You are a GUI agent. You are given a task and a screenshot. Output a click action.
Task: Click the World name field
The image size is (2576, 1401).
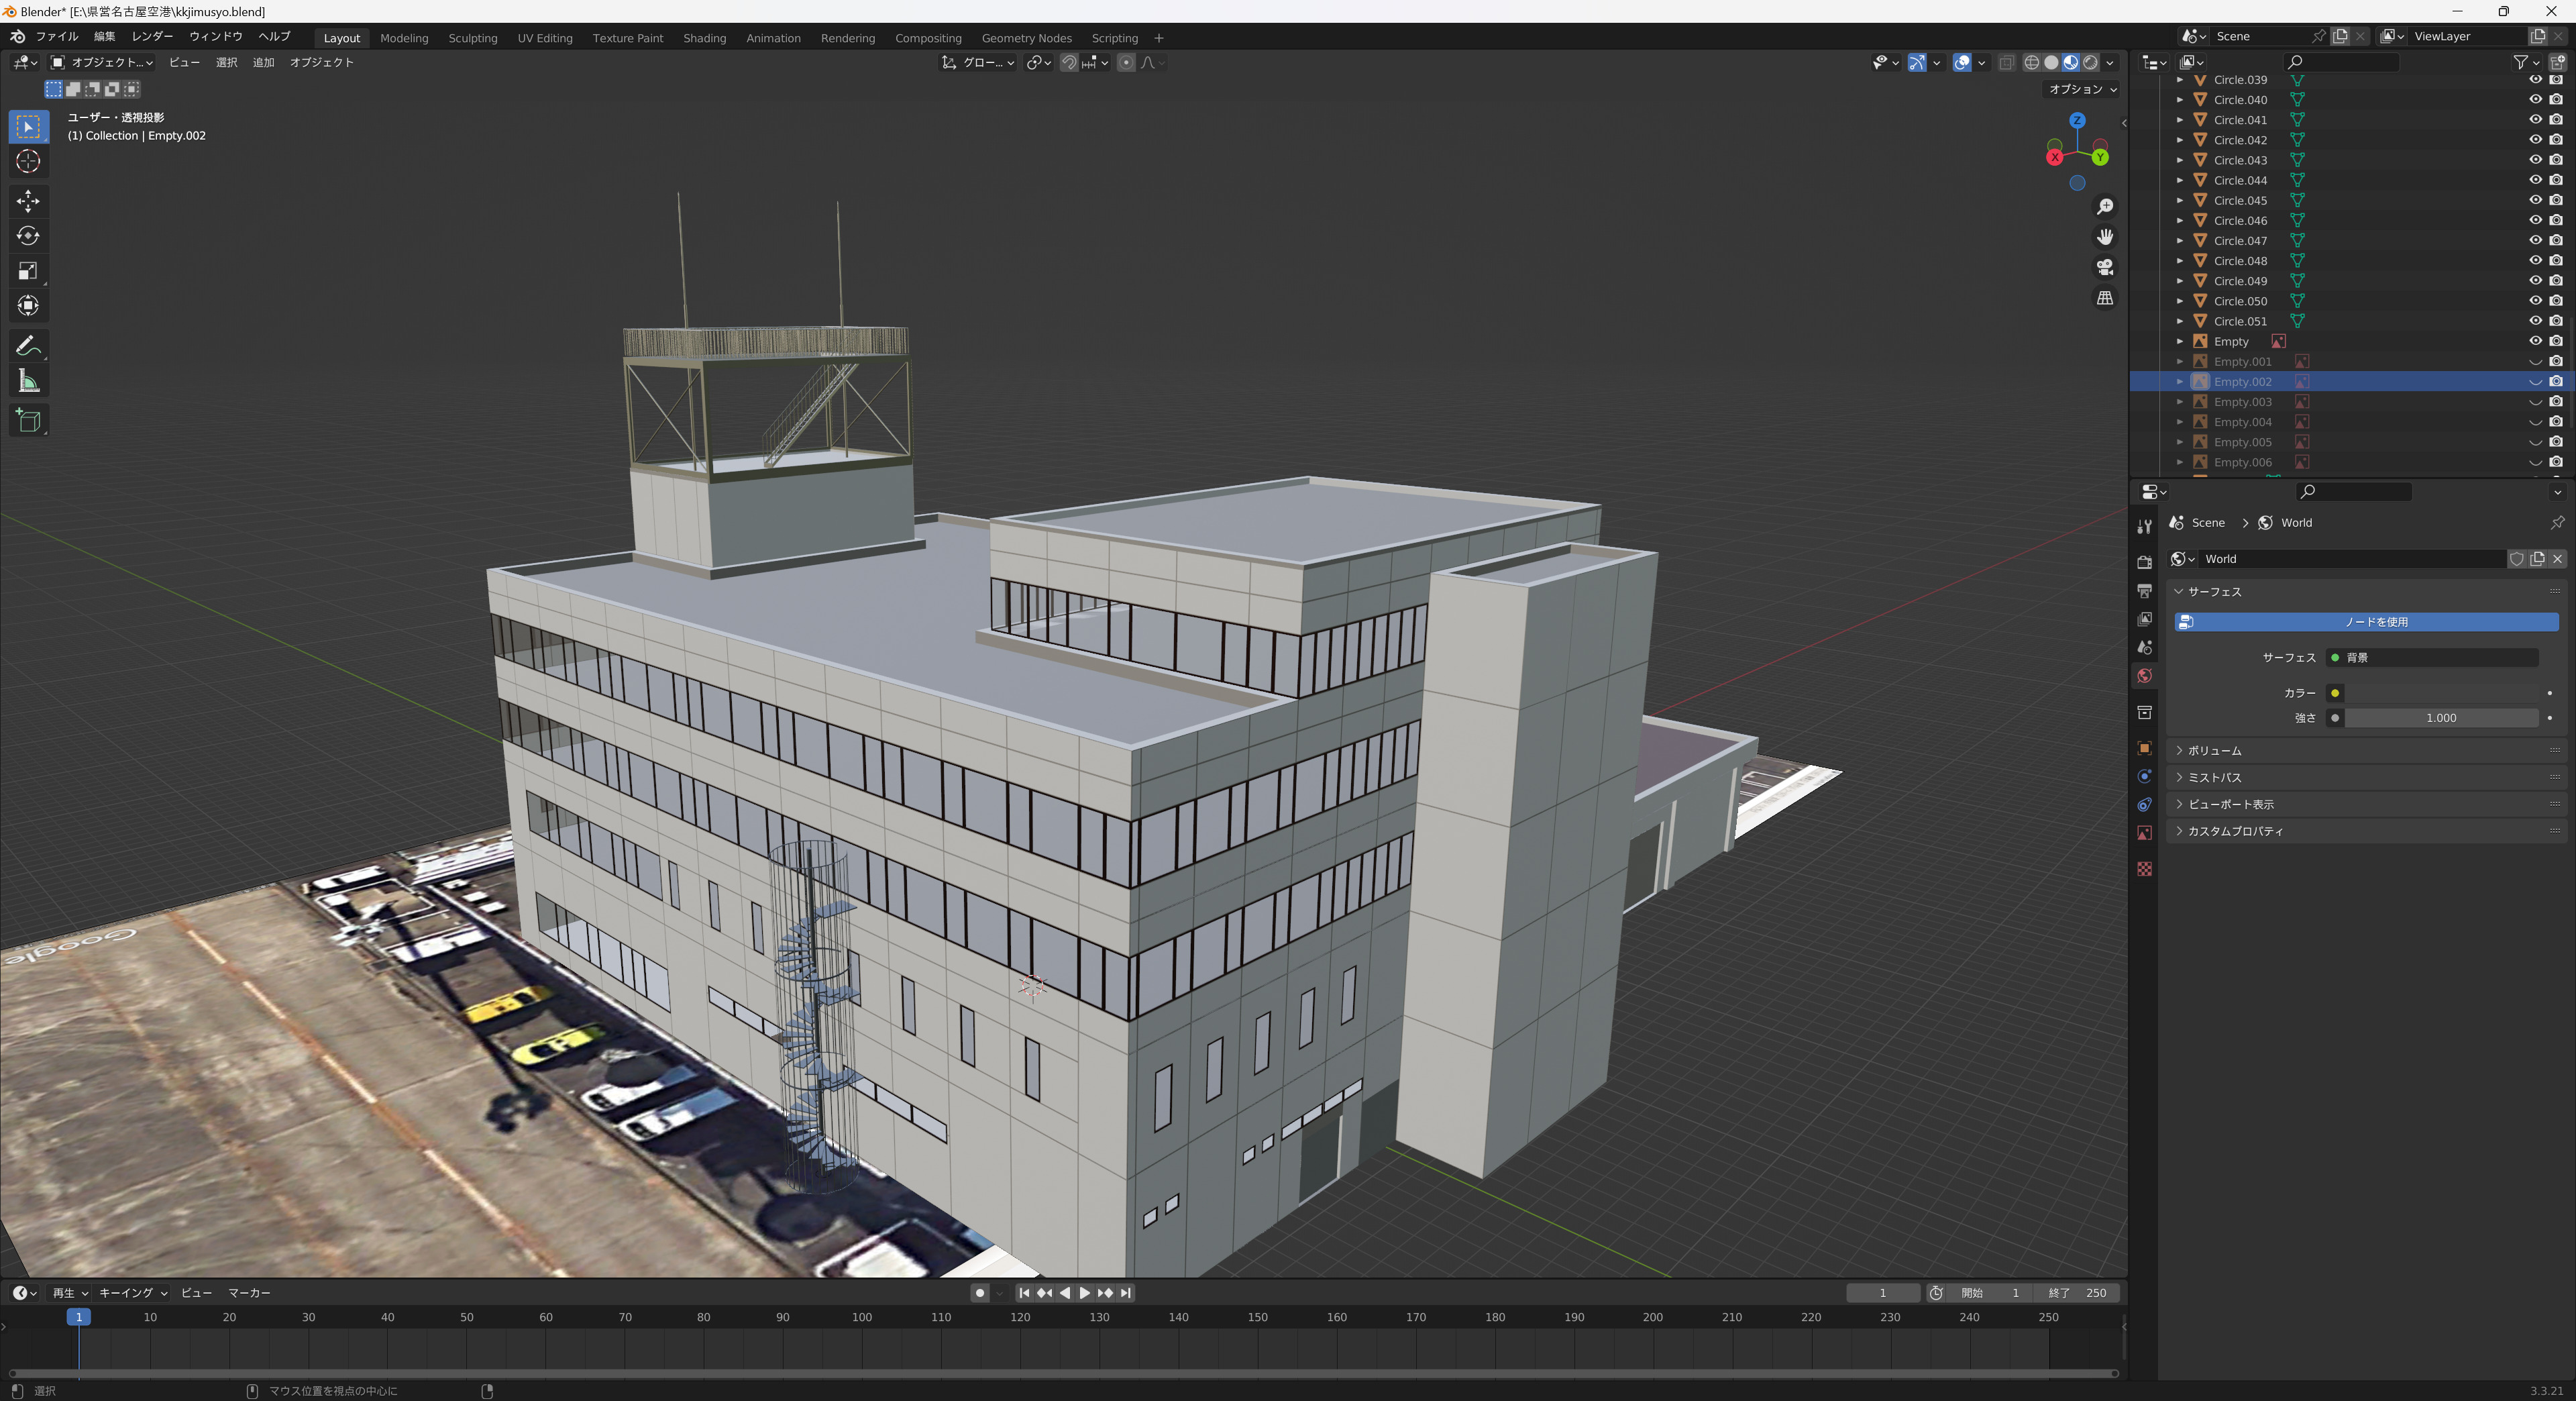pyautogui.click(x=2354, y=559)
